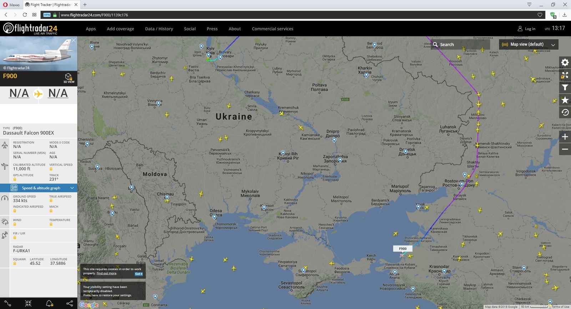571x309 pixels.
Task: Open bookmarks star icon
Action: 565,100
